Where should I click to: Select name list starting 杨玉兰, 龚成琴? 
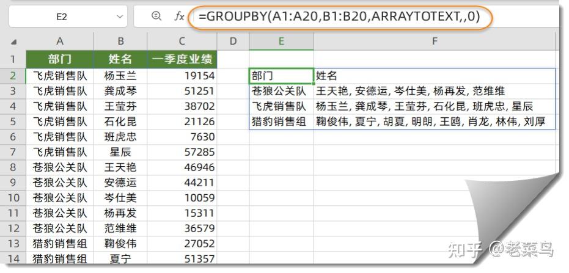435,106
